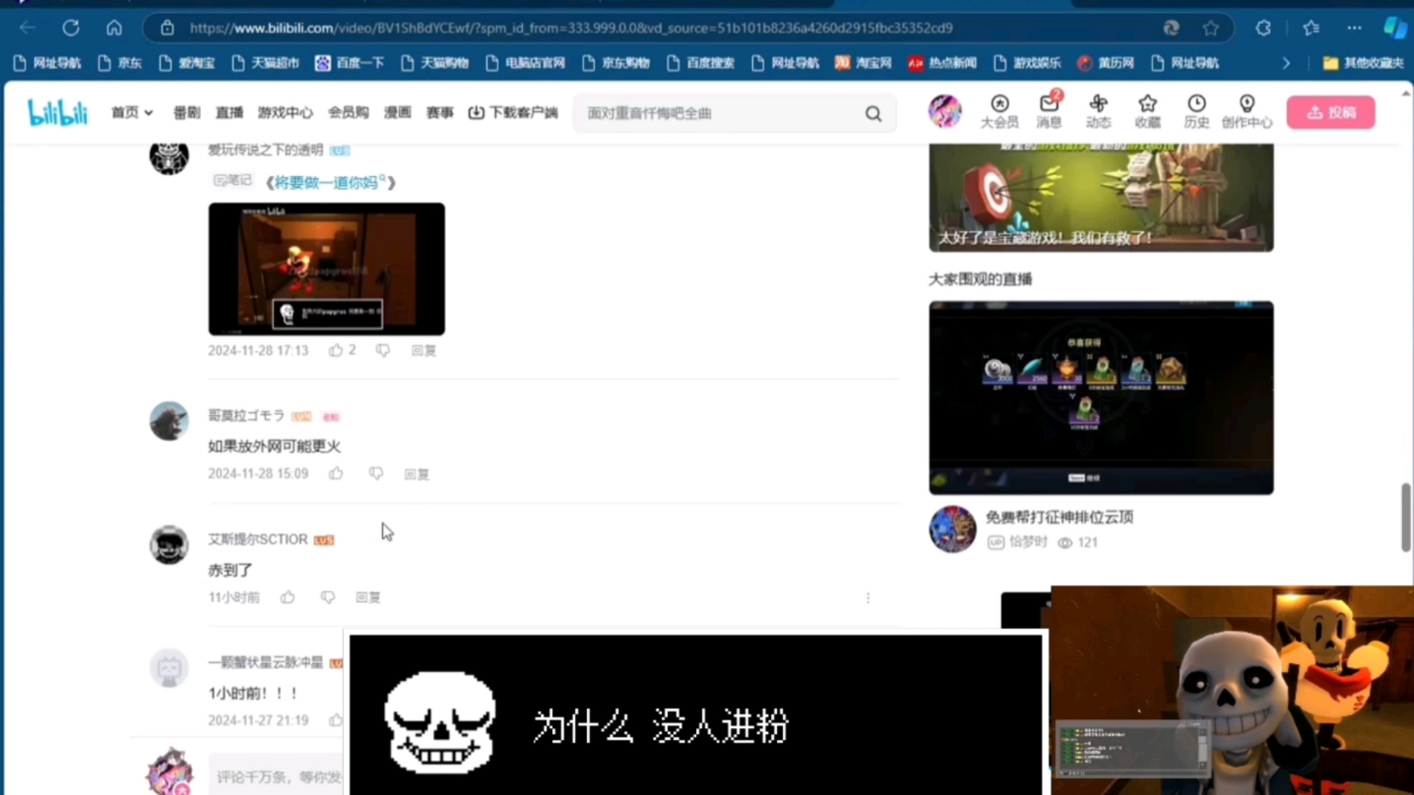
Task: Reply to the 如果放外网可能更火 comment
Action: tap(417, 474)
